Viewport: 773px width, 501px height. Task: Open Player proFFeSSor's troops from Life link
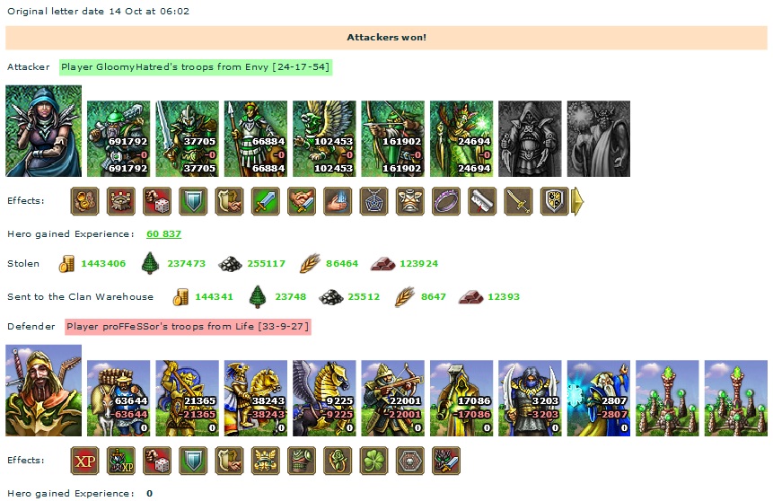[x=188, y=327]
